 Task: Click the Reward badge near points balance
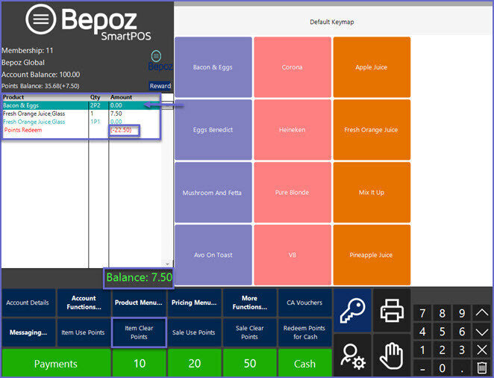tap(160, 86)
